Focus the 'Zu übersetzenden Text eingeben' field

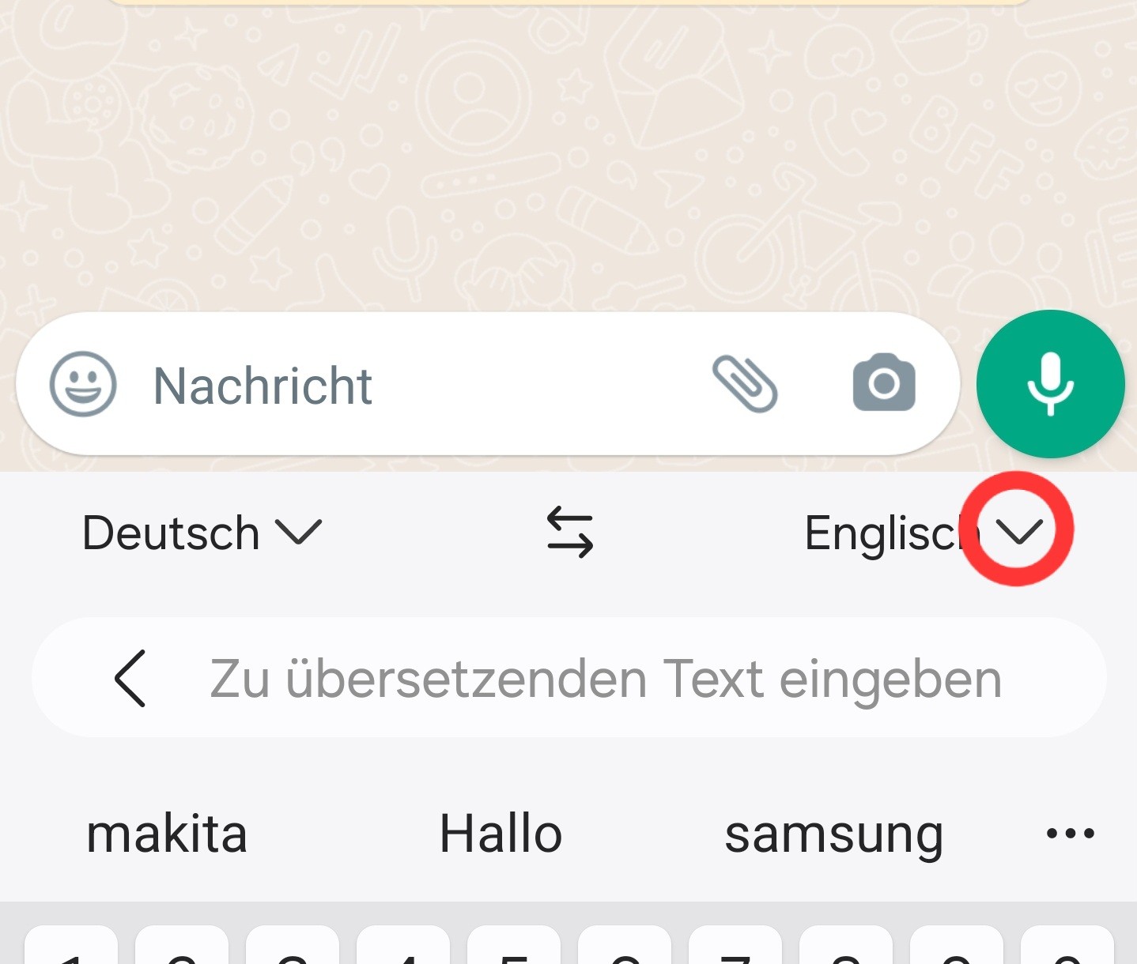tap(568, 678)
